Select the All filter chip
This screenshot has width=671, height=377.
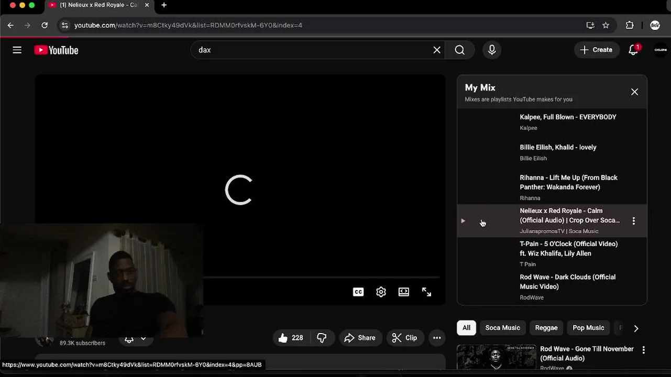pos(466,328)
